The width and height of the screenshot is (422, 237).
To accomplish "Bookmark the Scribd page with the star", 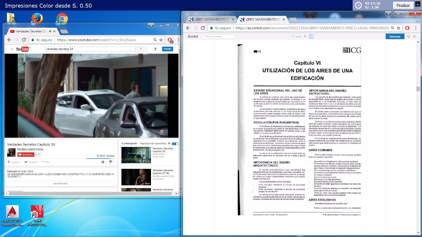I will pos(398,28).
